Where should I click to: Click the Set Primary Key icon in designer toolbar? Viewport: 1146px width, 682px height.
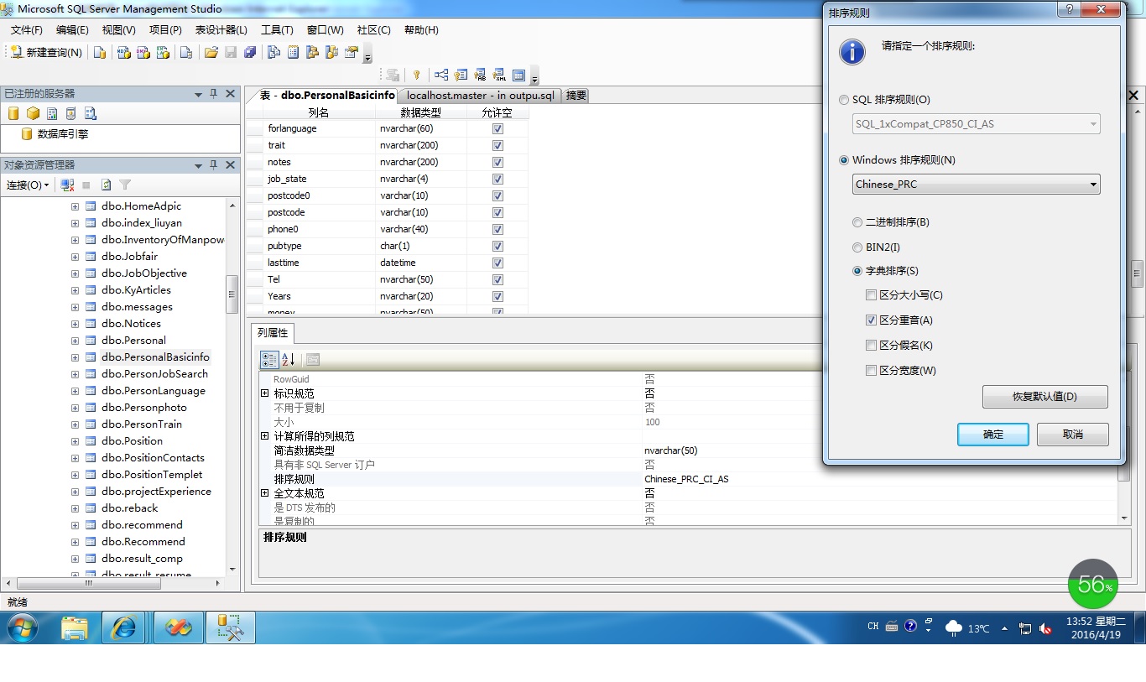(416, 75)
